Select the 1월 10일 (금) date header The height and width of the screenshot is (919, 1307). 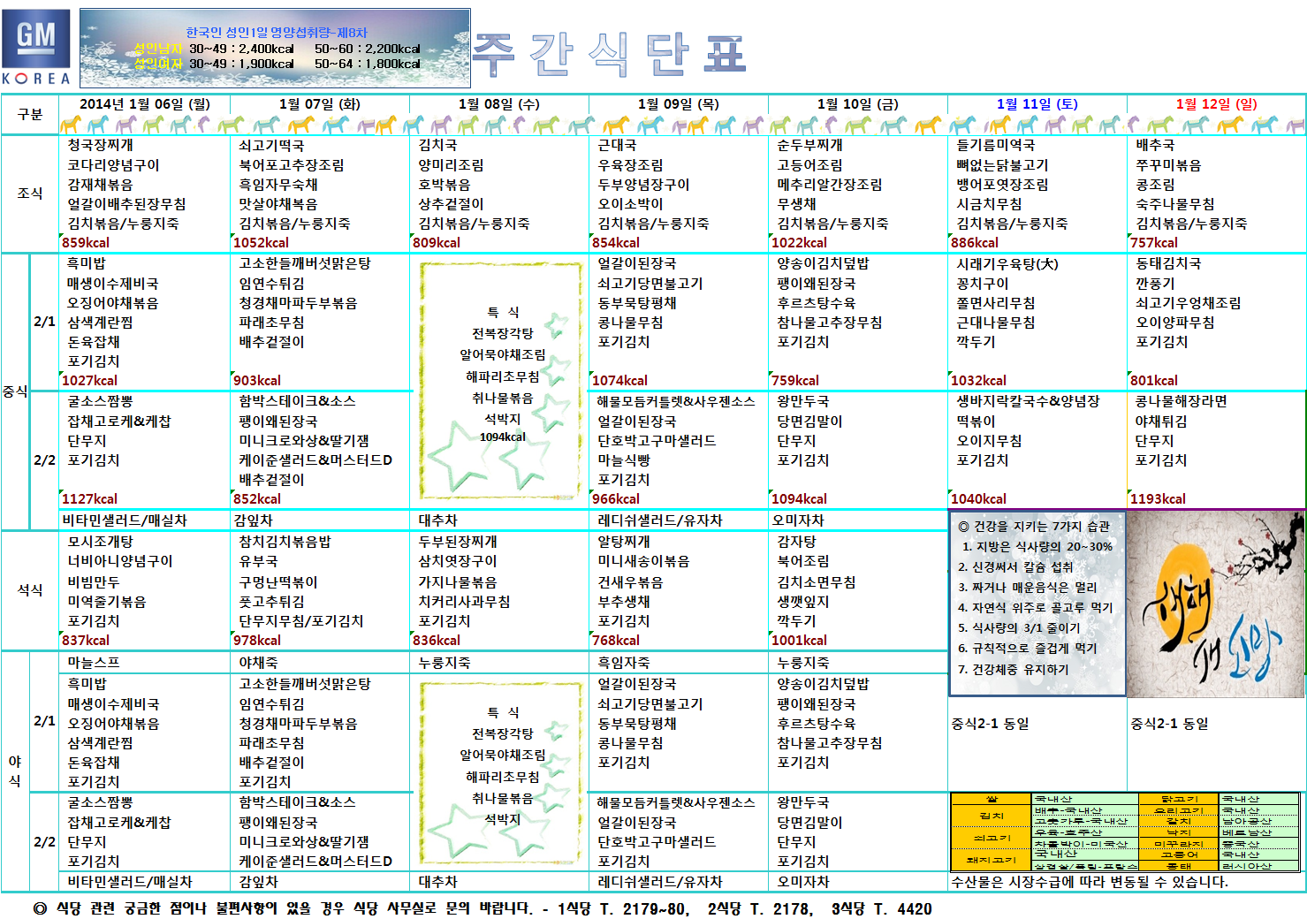[858, 104]
